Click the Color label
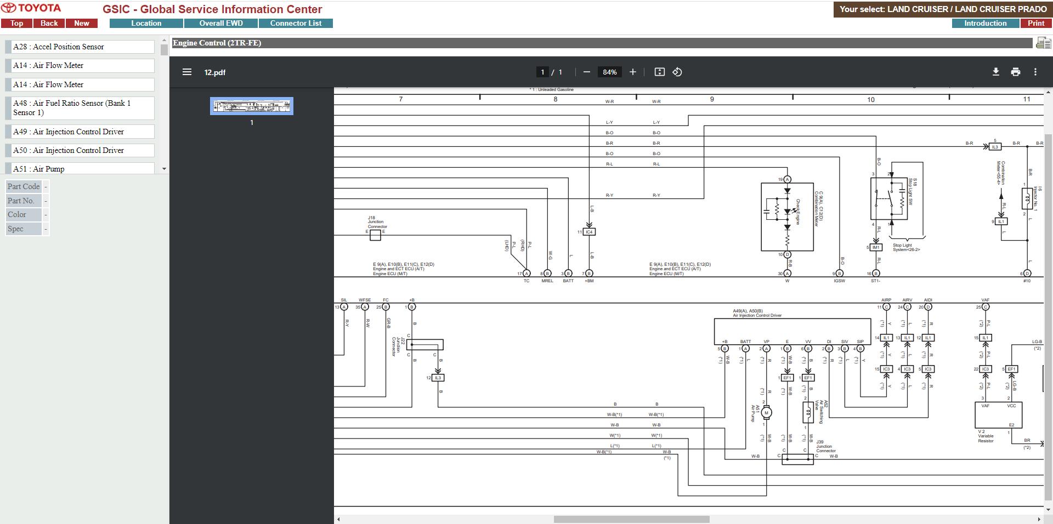The height and width of the screenshot is (524, 1053). tap(24, 214)
